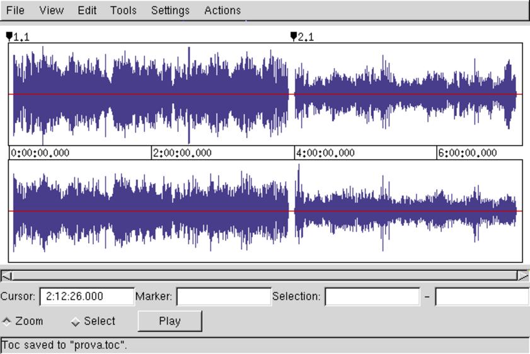Click the scrollbar left arrow
Image resolution: width=530 pixels, height=354 pixels.
6,275
